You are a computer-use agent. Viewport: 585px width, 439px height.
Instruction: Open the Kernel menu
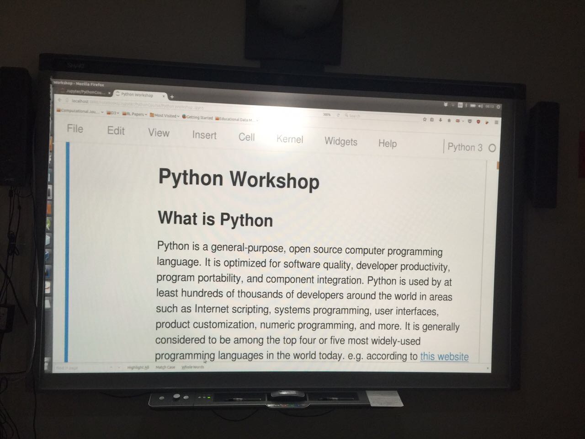290,139
